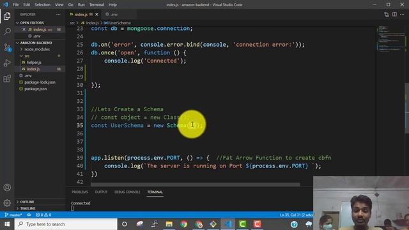Image resolution: width=409 pixels, height=230 pixels.
Task: Open the green Camtasia taskbar icon
Action: pyautogui.click(x=242, y=224)
